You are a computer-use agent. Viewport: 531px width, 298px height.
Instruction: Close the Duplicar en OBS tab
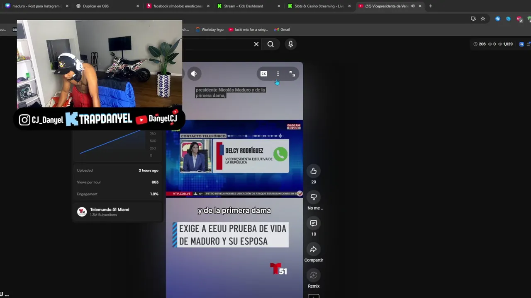click(x=138, y=6)
